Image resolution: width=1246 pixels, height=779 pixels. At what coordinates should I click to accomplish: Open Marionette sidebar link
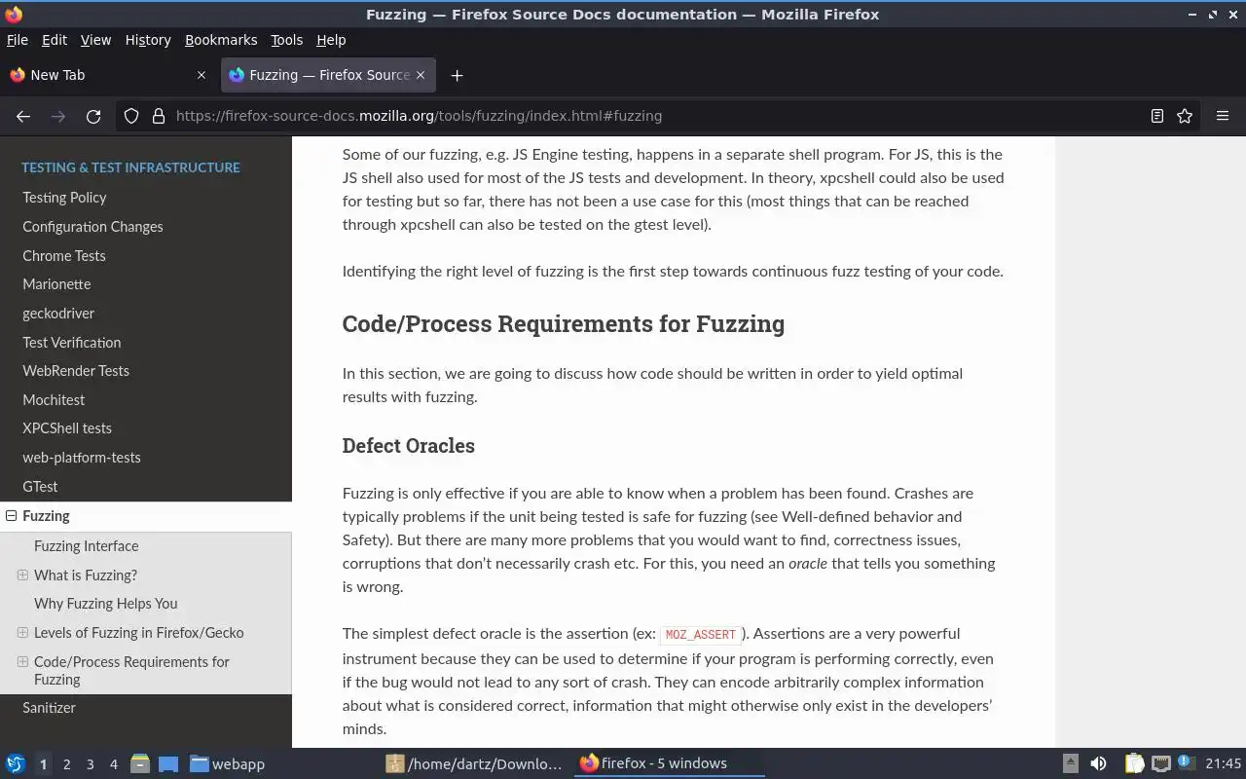click(x=56, y=284)
